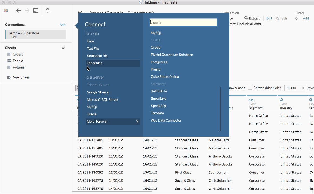Click the Tableau logo start icon

tap(6, 11)
